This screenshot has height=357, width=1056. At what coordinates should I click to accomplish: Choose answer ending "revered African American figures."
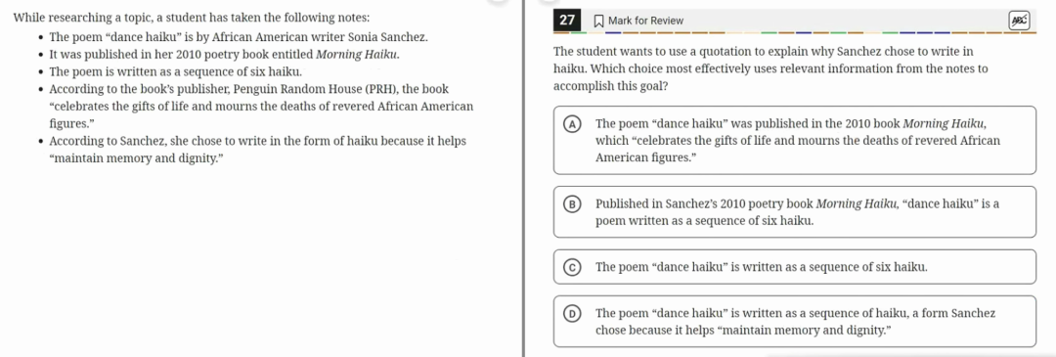point(795,140)
